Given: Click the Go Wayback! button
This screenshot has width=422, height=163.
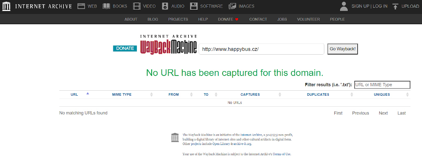Looking at the screenshot, I should tap(342, 49).
